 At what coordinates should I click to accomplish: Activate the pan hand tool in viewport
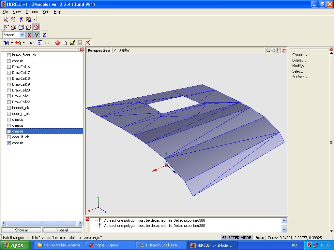273,50
